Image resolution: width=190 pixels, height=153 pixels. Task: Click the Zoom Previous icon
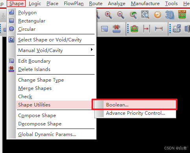[x=133, y=15]
